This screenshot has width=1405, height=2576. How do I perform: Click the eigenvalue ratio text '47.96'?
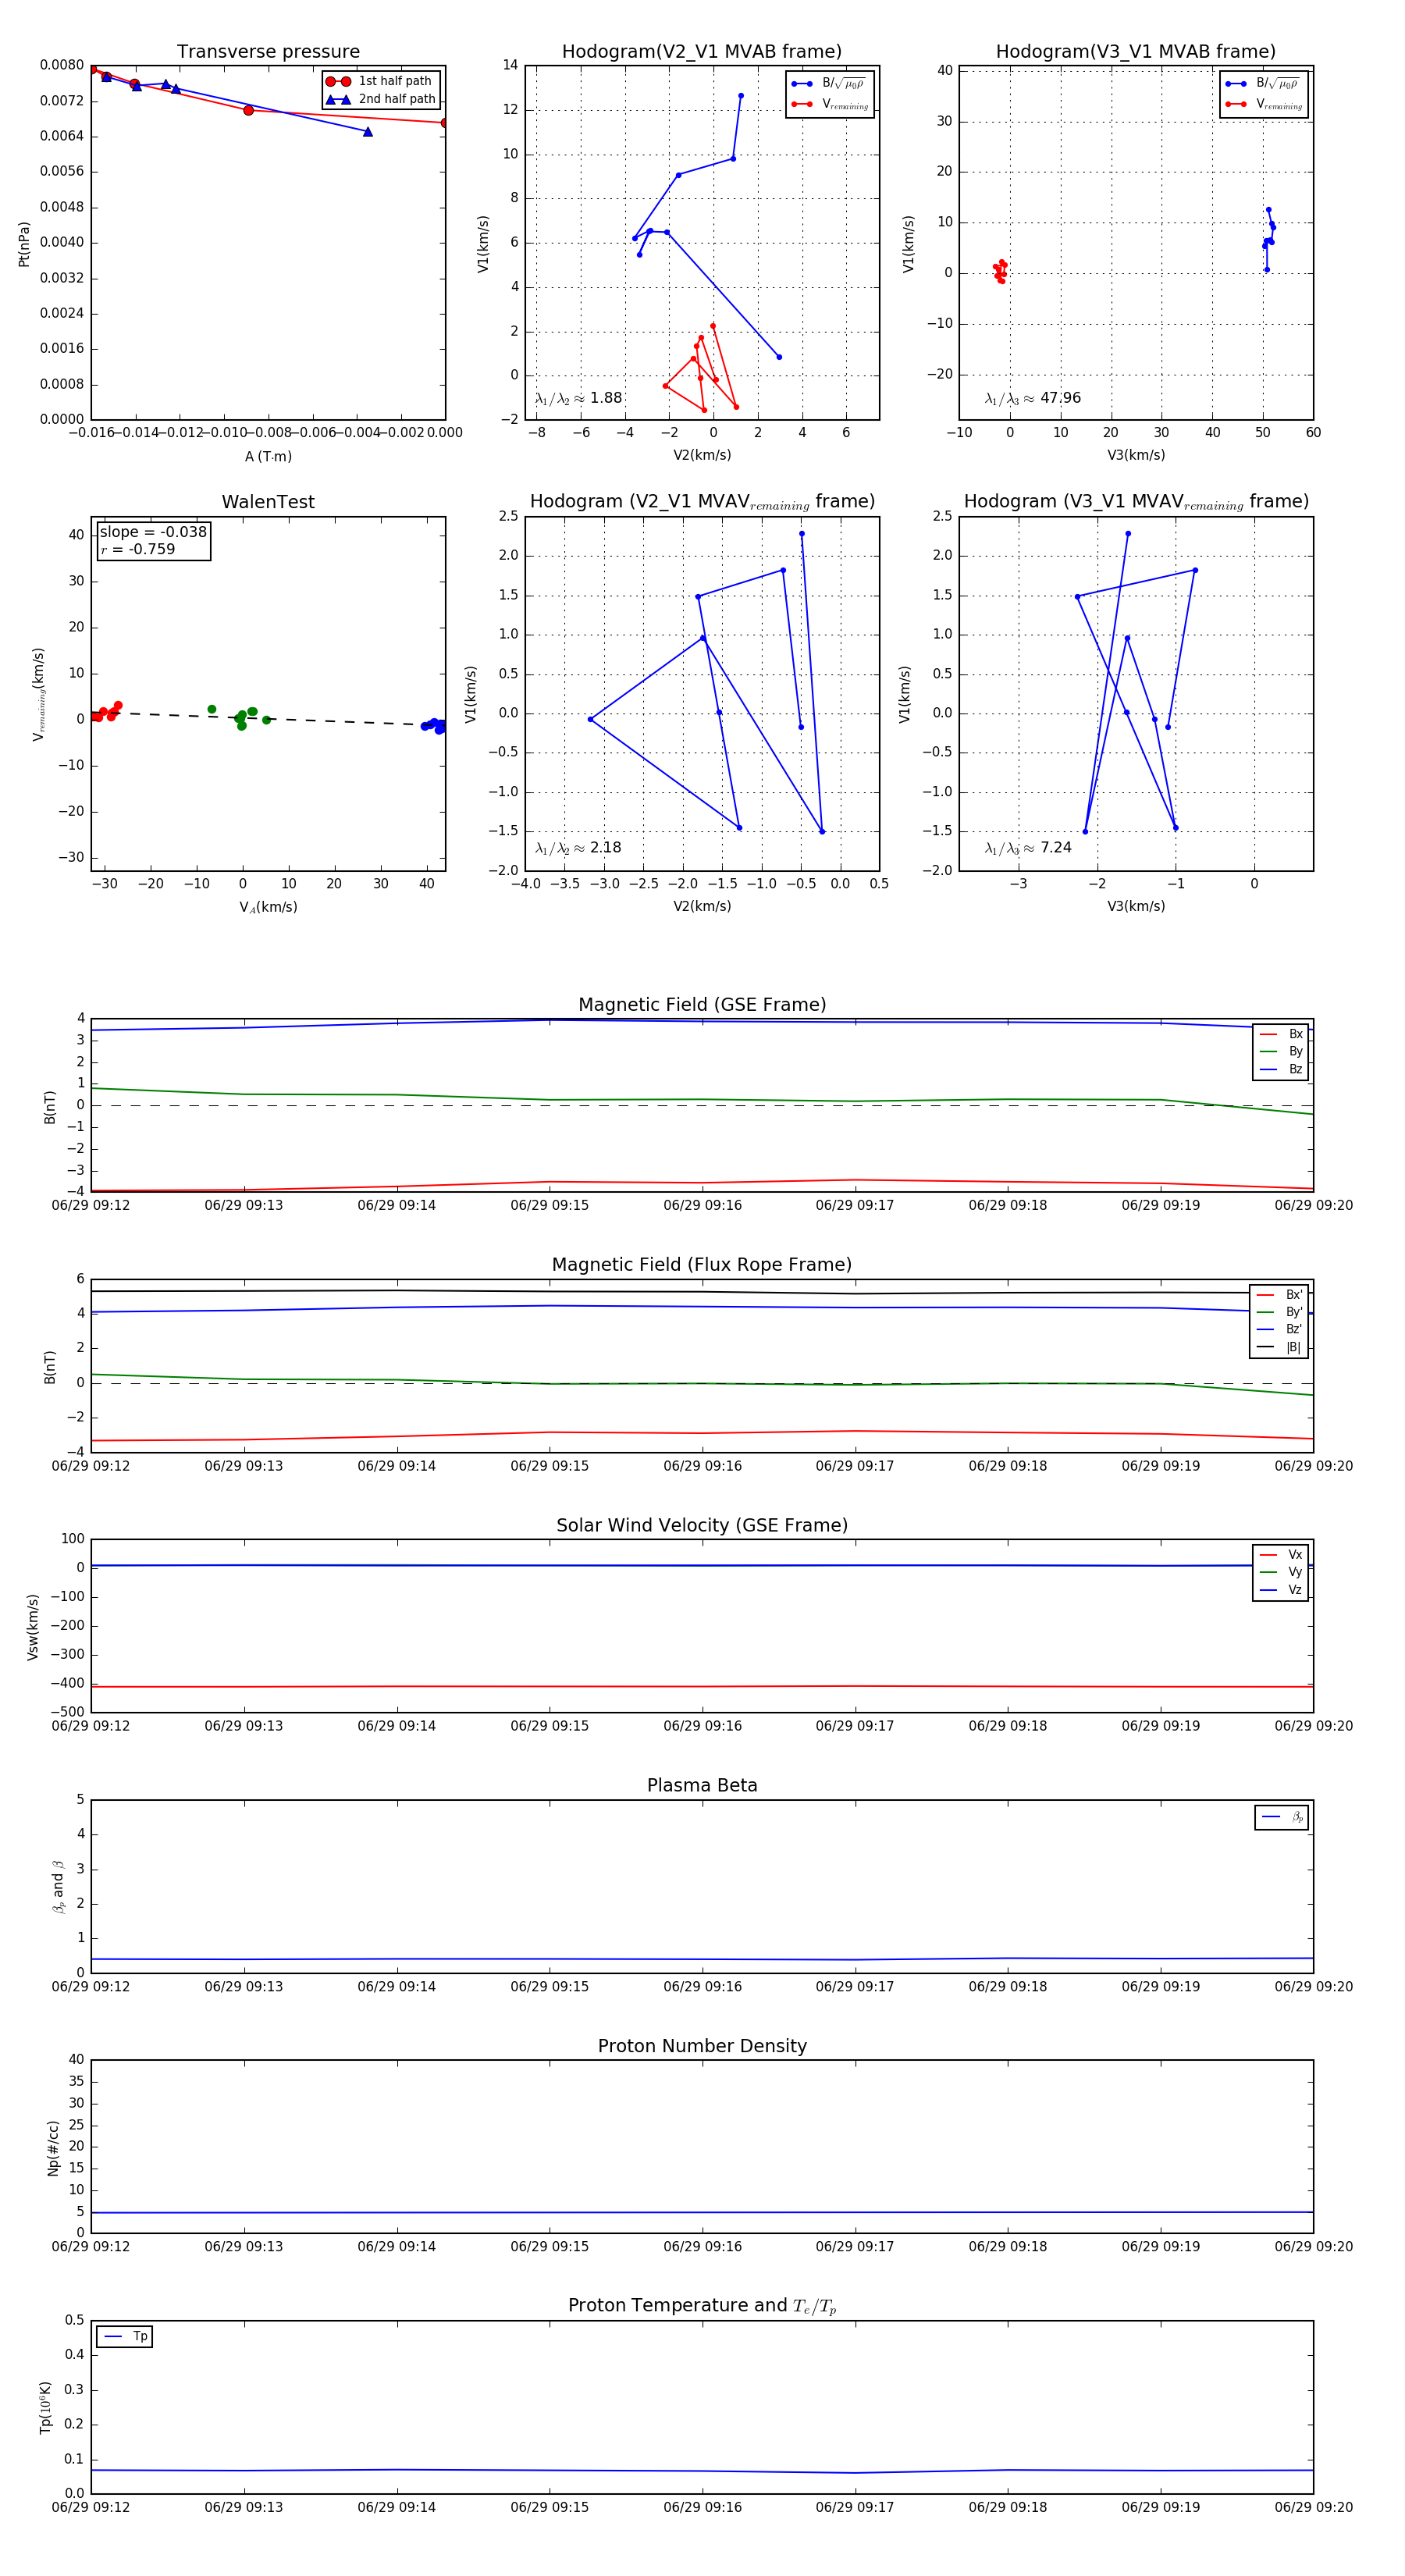(x=1061, y=398)
